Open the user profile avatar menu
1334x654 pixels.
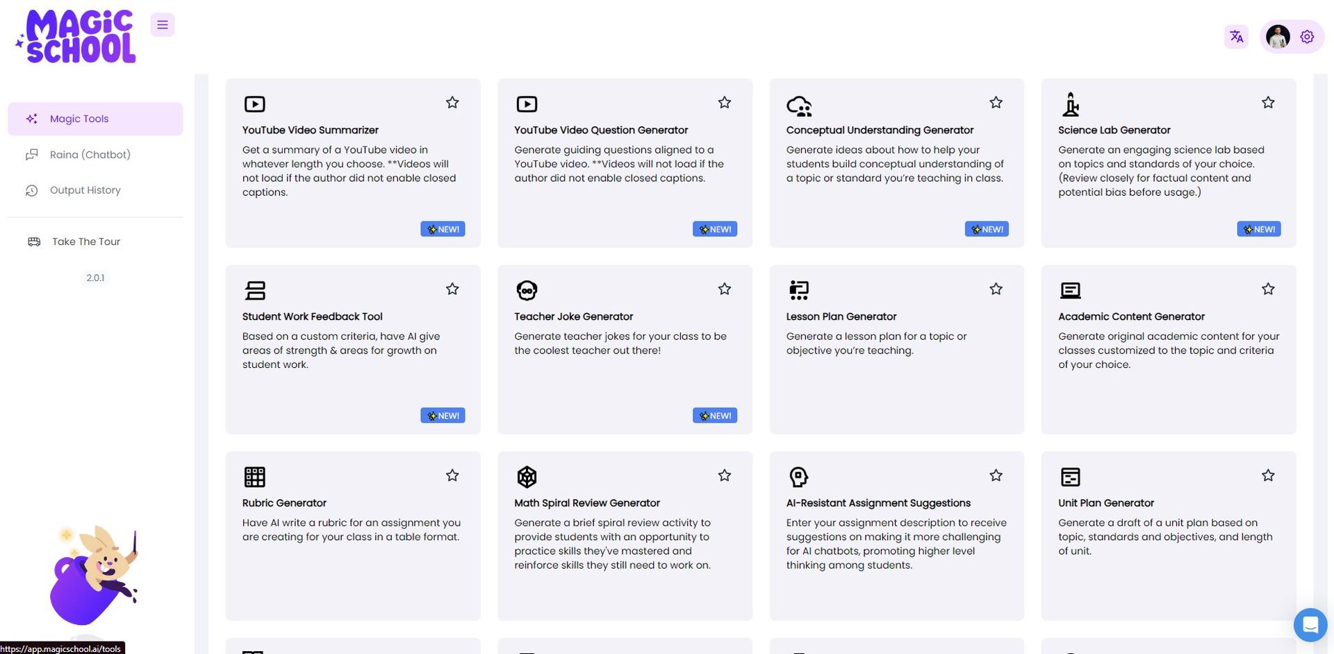click(1278, 37)
